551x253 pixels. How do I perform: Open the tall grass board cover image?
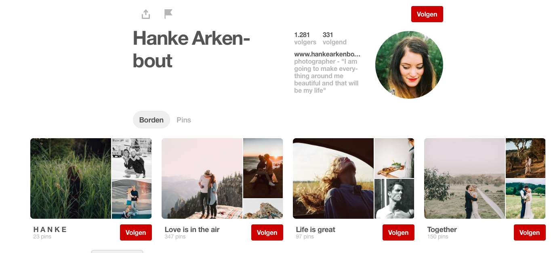point(71,178)
